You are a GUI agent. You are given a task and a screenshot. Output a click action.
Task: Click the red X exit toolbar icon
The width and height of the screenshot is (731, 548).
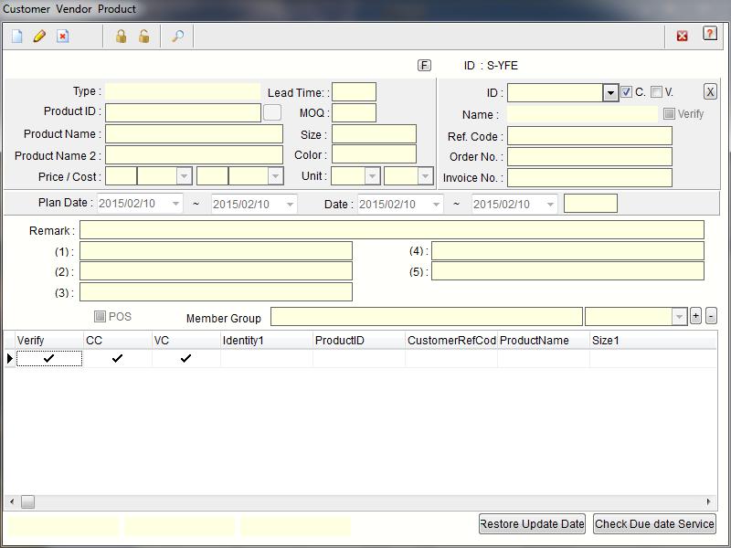tap(682, 36)
